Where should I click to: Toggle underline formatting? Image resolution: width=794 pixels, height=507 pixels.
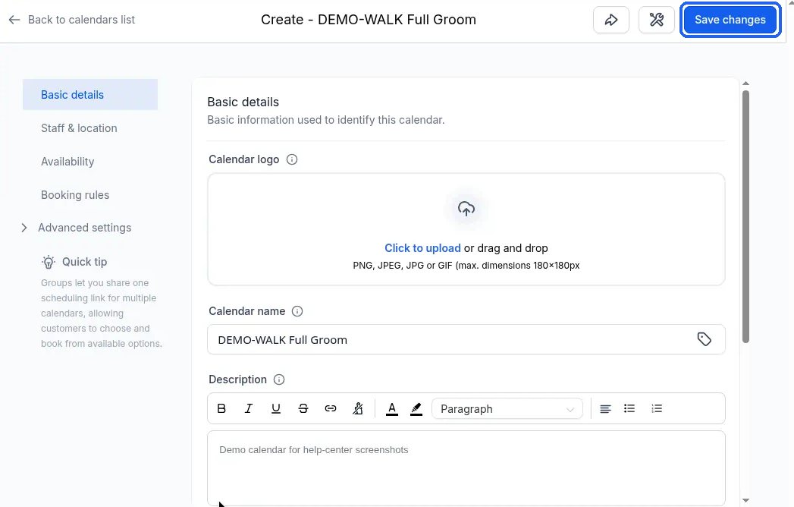[276, 408]
